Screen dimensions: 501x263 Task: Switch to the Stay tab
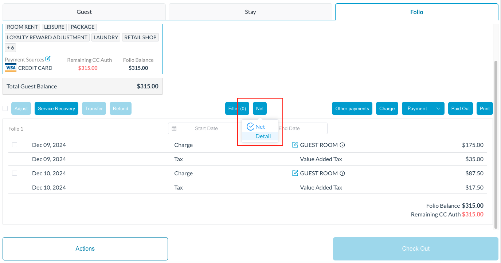(x=250, y=12)
